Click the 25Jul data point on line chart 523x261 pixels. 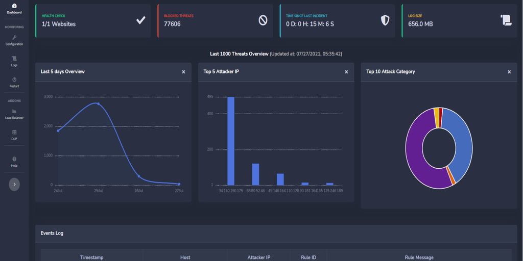coord(98,103)
